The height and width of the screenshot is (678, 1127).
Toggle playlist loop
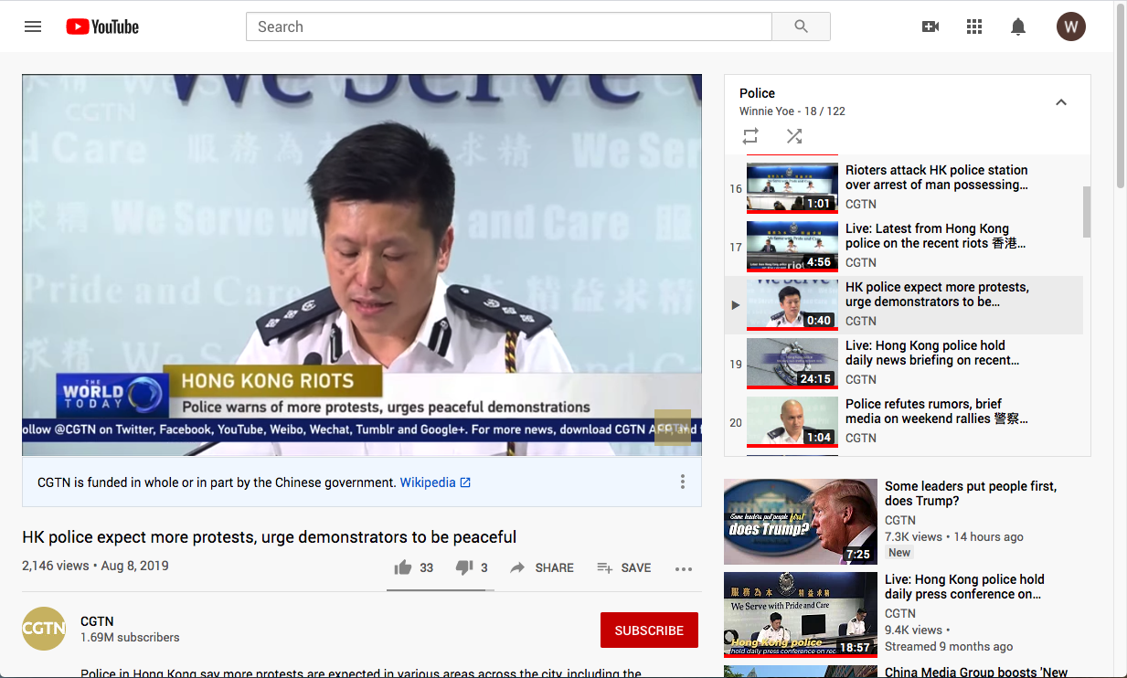coord(750,136)
